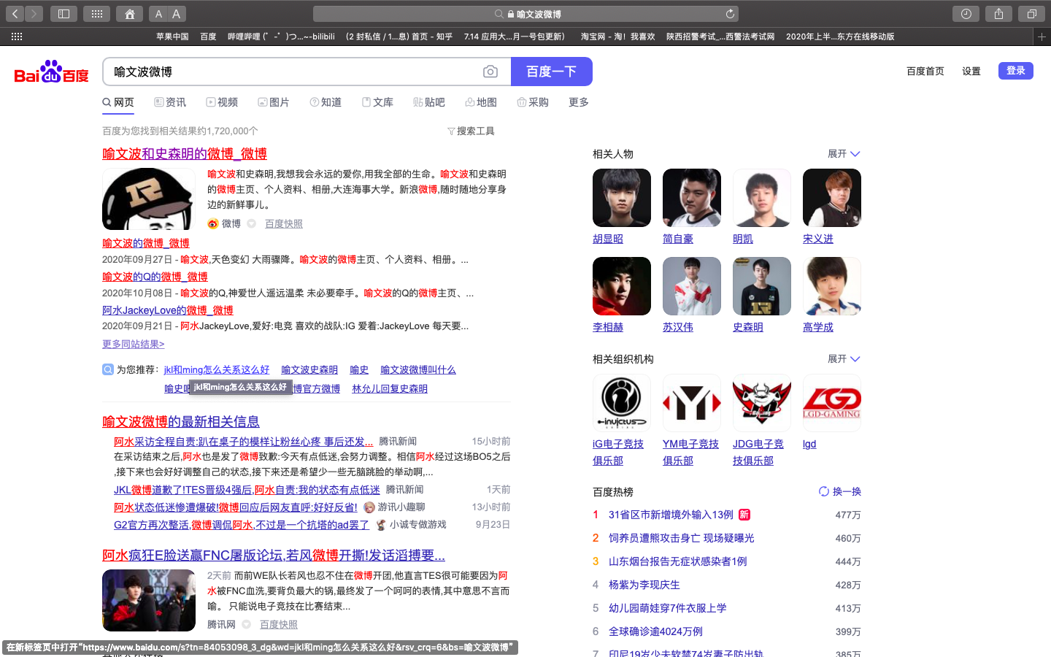Open the 搜索工具 filter
Screen dimensions: 1051x657
click(471, 131)
